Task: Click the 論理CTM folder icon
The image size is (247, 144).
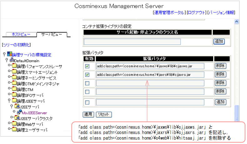Action: tap(14, 89)
